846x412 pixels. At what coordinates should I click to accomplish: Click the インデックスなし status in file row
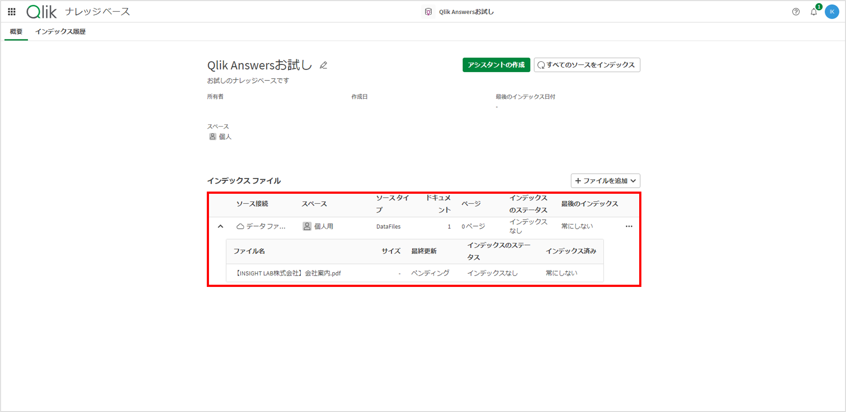tap(492, 273)
